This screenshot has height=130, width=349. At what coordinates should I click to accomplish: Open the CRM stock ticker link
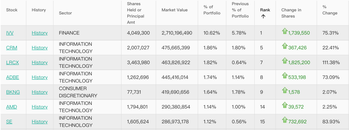click(12, 48)
